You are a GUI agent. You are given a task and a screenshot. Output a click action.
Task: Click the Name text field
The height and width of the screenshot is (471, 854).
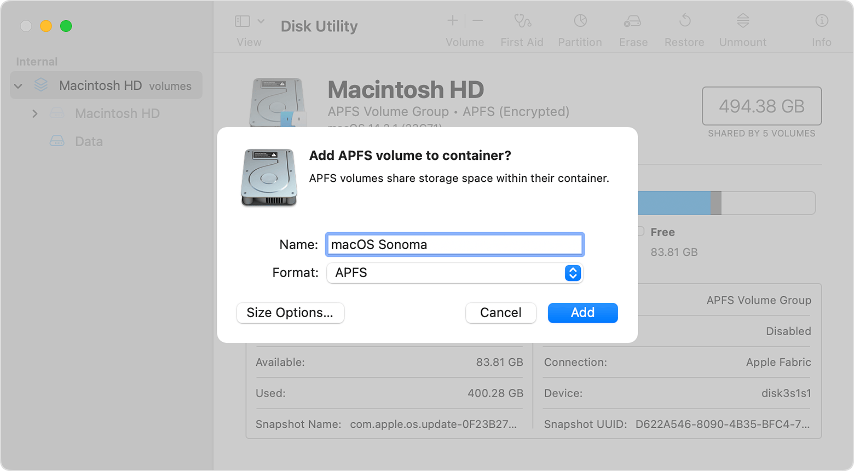[x=454, y=245]
